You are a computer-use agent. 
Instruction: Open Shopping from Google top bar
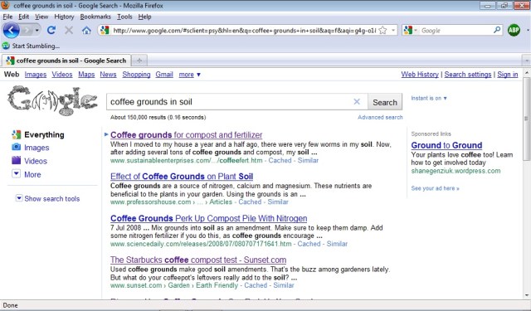click(136, 75)
